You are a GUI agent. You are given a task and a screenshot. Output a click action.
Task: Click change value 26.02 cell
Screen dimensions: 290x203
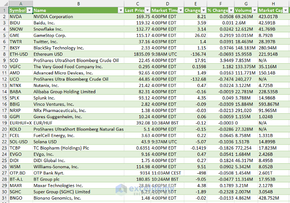(x=196, y=36)
